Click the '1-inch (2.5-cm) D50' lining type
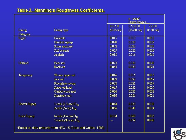 click(66, 104)
